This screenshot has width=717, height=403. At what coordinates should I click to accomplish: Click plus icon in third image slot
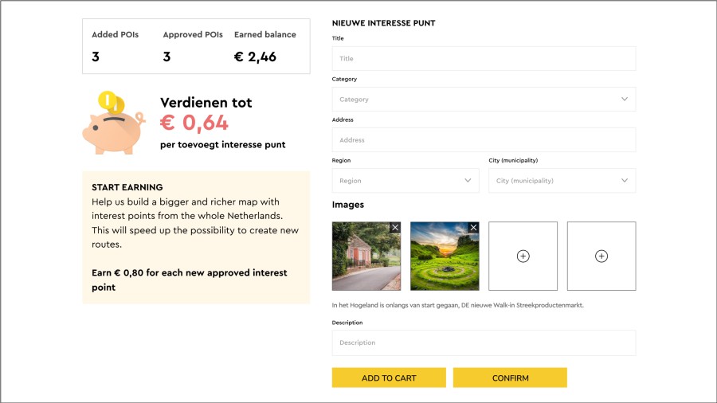tap(523, 256)
